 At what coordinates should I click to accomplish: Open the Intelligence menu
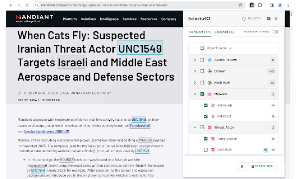pyautogui.click(x=109, y=19)
